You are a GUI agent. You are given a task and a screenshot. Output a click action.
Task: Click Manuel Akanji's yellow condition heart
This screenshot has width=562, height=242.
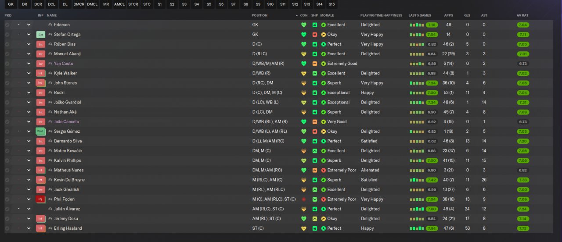coord(303,54)
